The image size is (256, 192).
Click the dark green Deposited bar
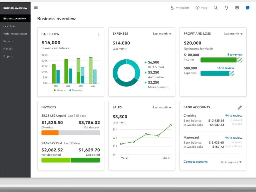pyautogui.click(x=86, y=160)
